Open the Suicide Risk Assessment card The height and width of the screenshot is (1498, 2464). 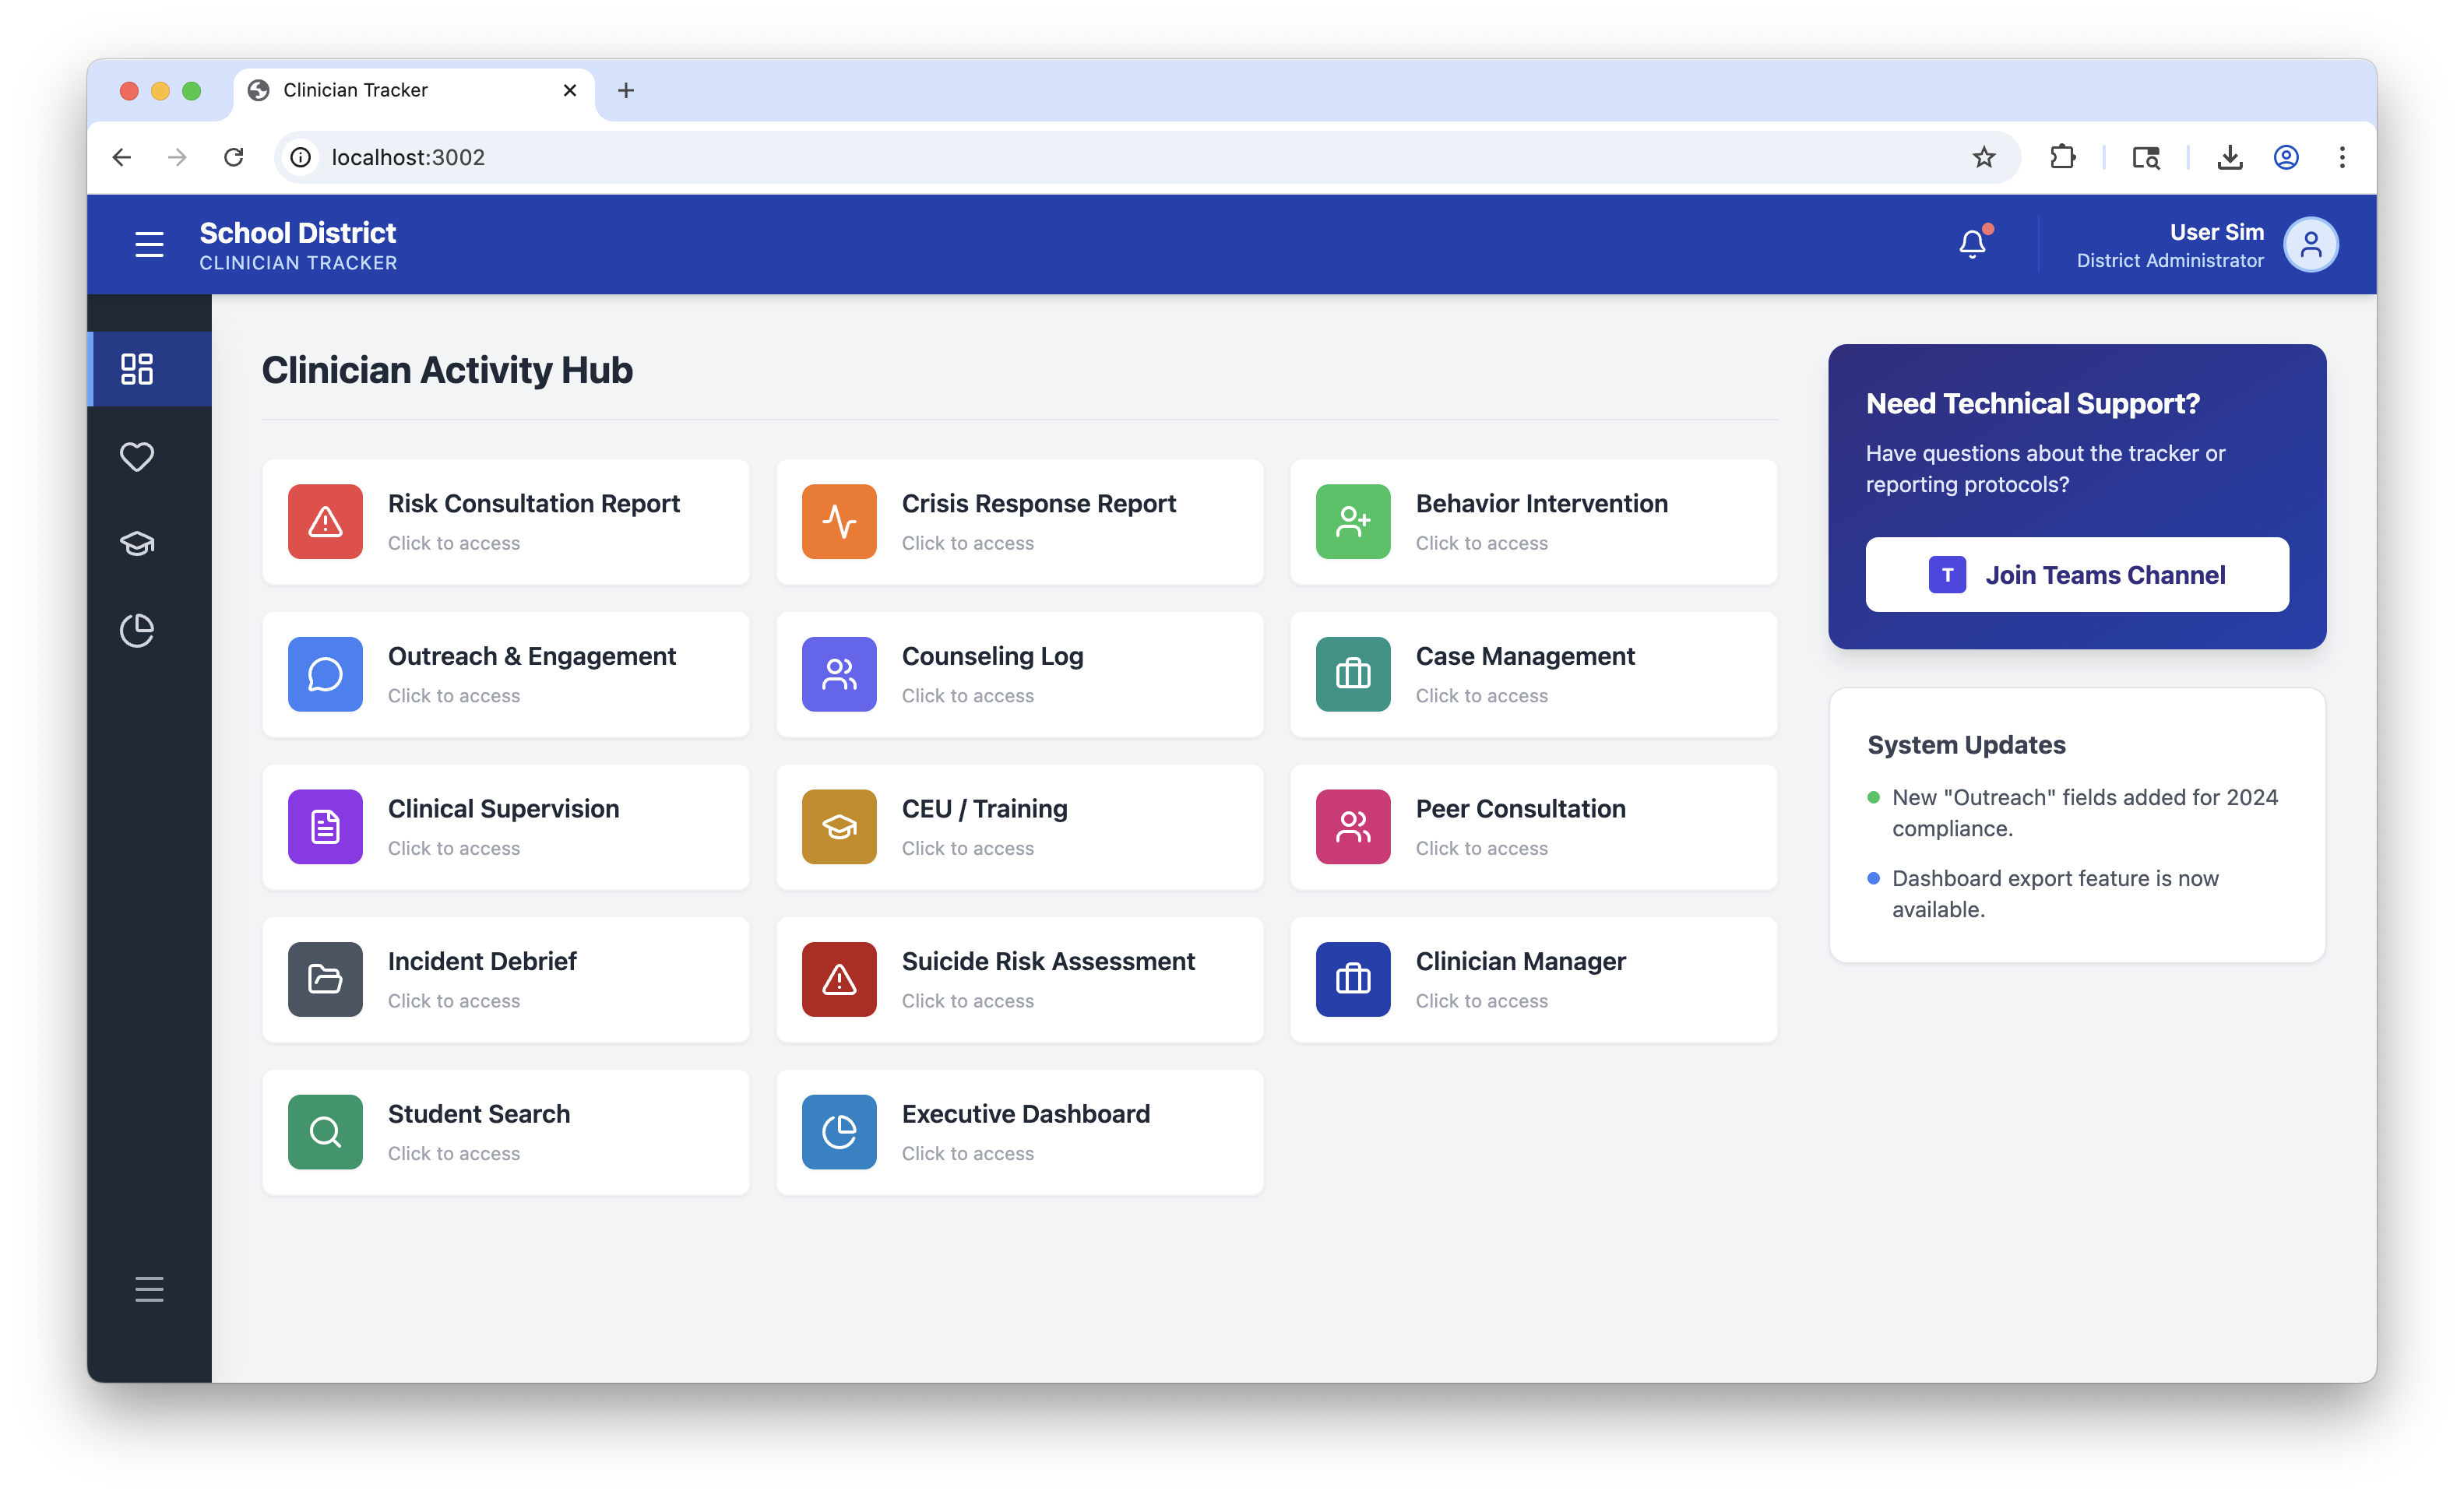tap(1019, 979)
